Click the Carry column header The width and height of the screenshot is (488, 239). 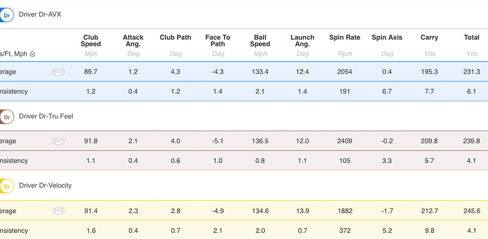(429, 37)
